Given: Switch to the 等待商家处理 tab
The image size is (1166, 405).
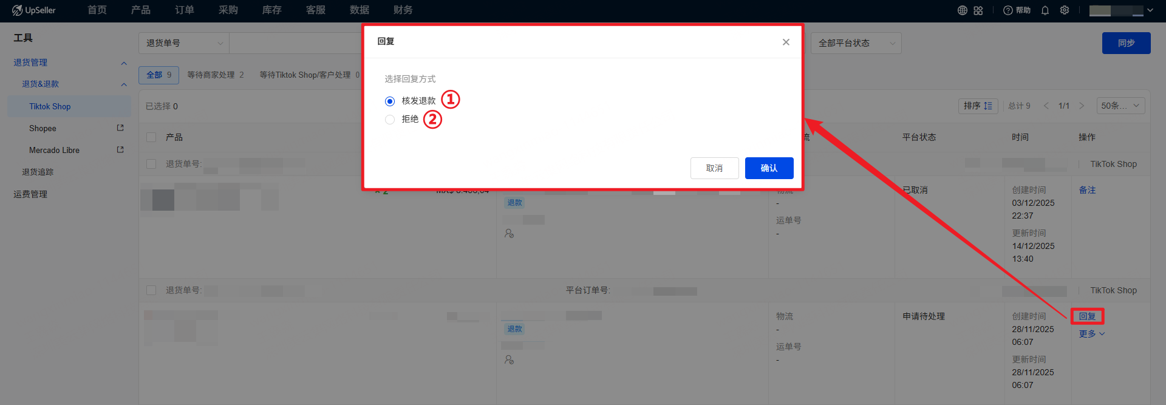Looking at the screenshot, I should click(x=215, y=75).
